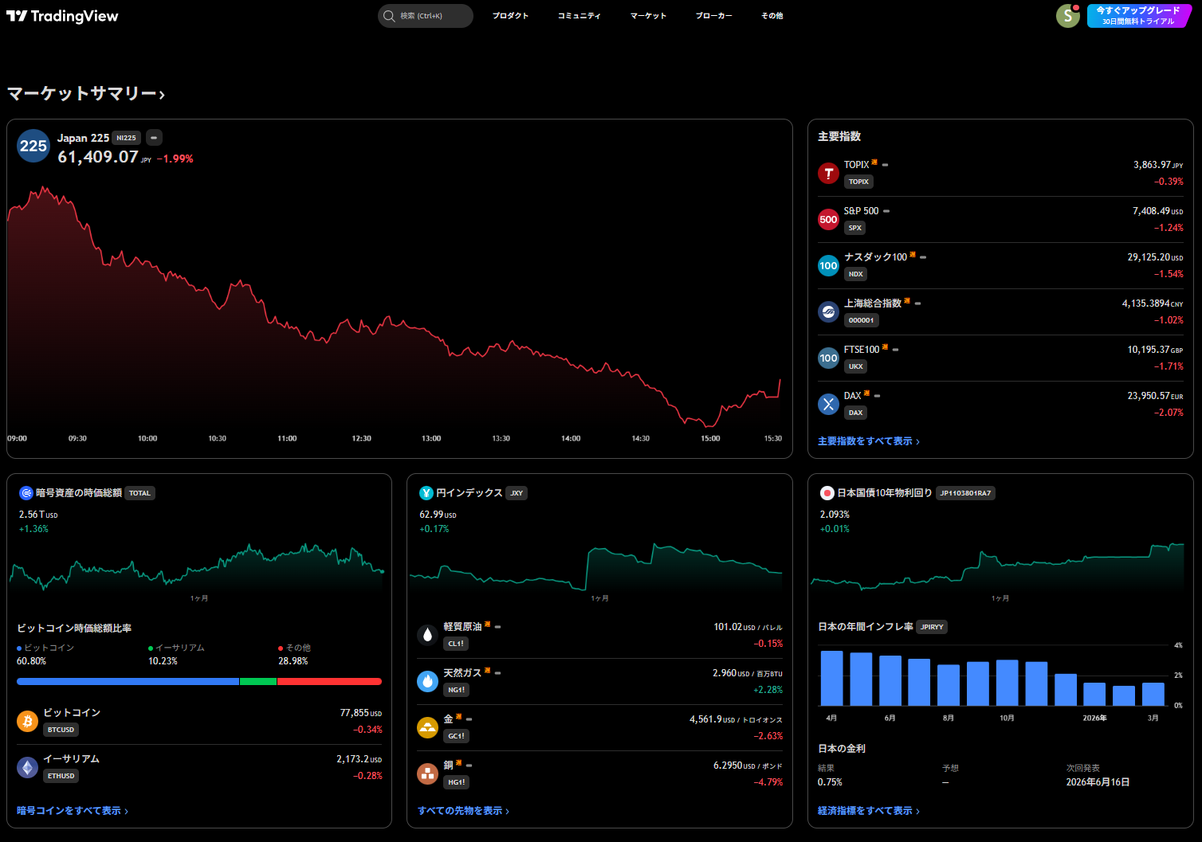Image resolution: width=1202 pixels, height=842 pixels.
Task: Click the yen index icon
Action: 426,493
